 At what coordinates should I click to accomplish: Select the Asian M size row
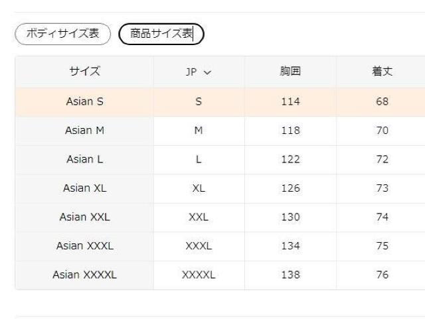coord(84,131)
